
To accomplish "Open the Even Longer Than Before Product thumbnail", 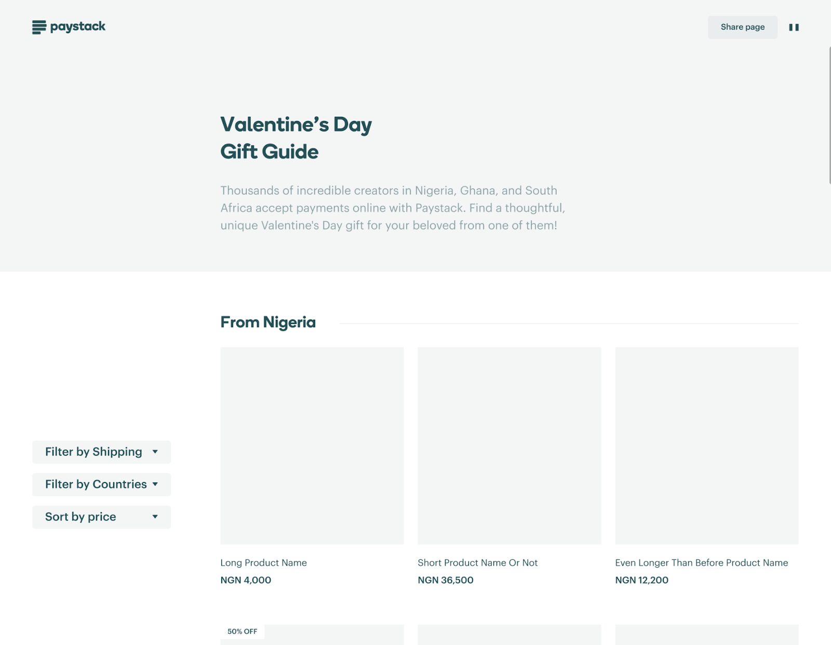I will [707, 446].
